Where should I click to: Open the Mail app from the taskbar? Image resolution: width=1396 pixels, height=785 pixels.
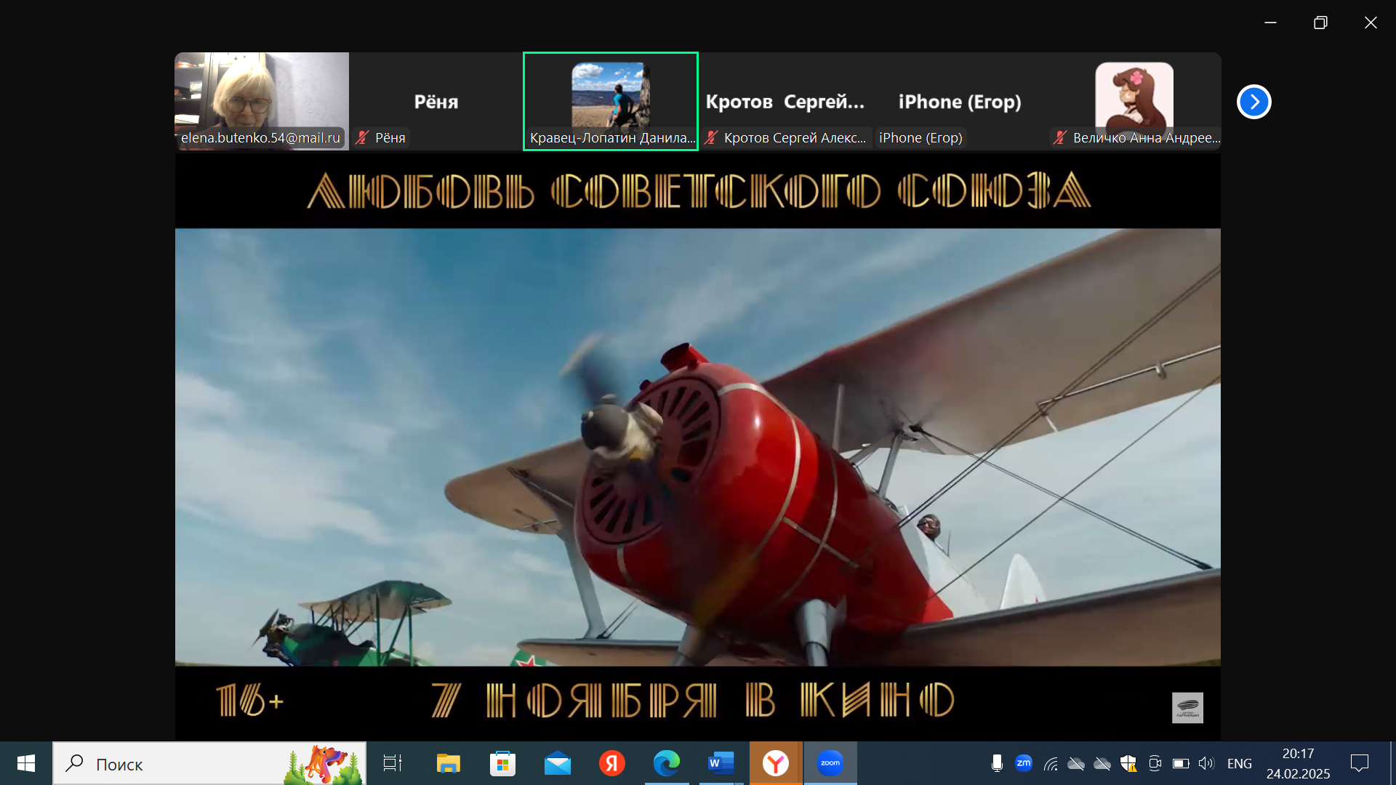coord(558,763)
